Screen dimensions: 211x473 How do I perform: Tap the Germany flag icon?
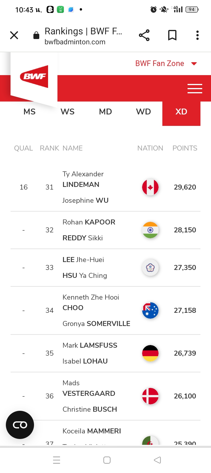coord(150,353)
